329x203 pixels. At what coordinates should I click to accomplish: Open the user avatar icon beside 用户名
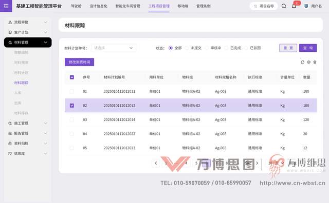click(306, 6)
